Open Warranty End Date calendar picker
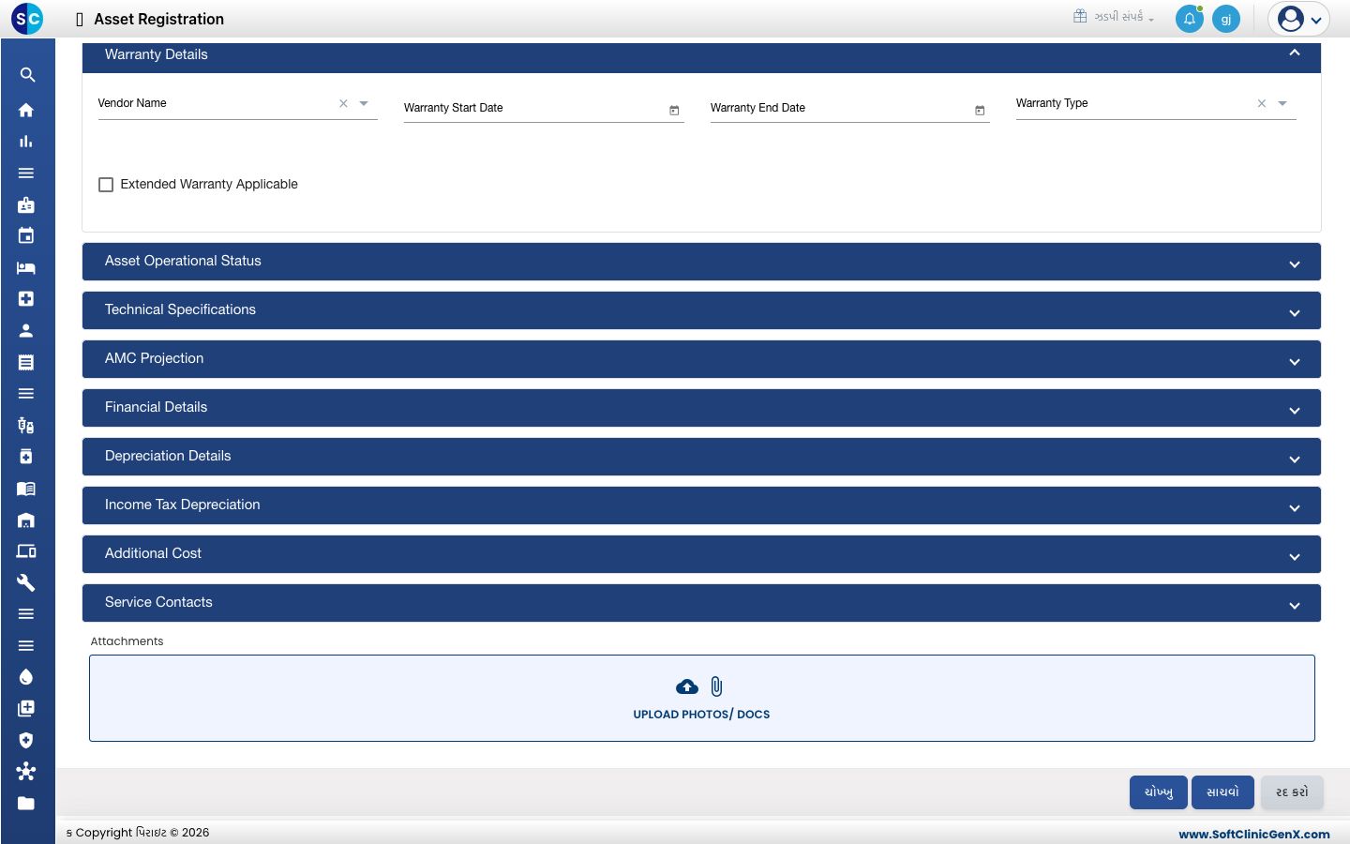Viewport: 1350px width, 844px height. [980, 111]
